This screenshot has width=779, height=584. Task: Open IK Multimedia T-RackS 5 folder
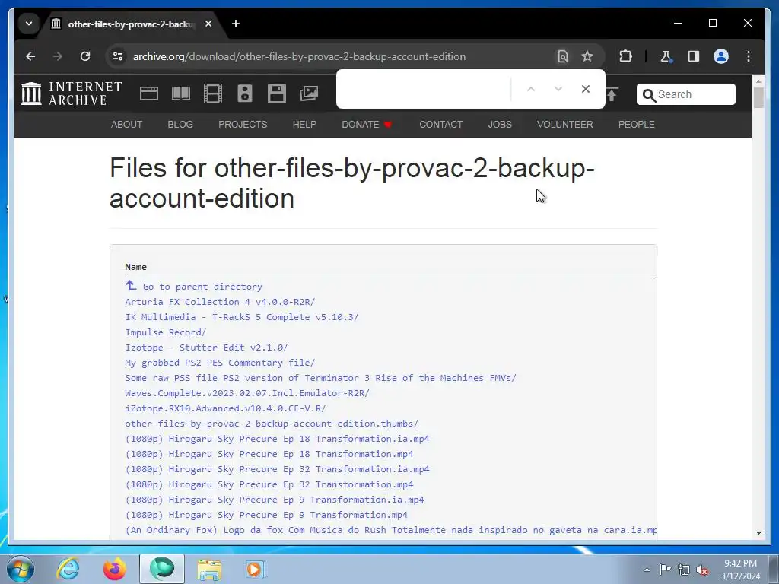coord(242,317)
